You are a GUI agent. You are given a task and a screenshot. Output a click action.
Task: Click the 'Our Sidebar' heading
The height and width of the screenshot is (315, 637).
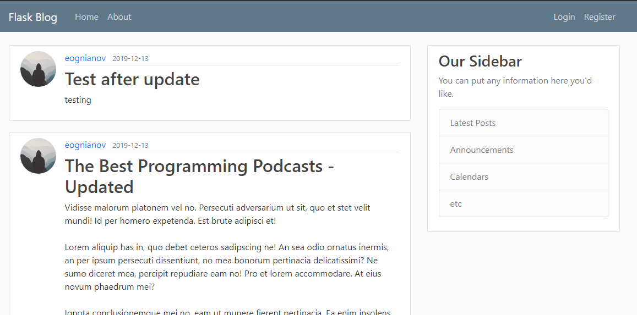(x=480, y=61)
